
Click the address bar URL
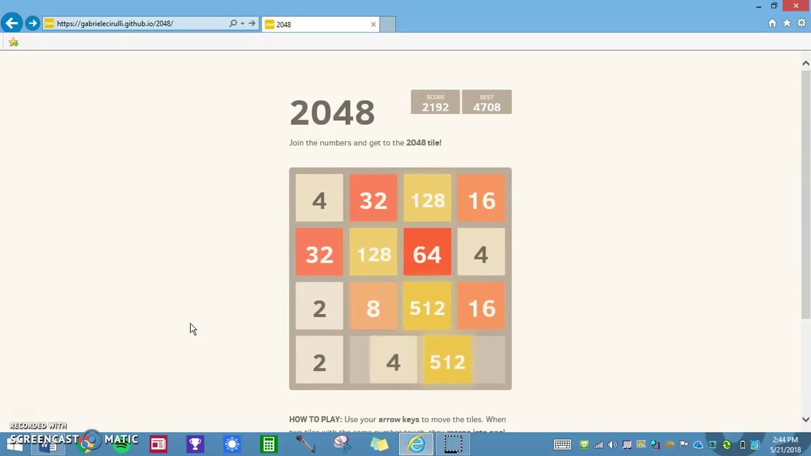pyautogui.click(x=115, y=23)
